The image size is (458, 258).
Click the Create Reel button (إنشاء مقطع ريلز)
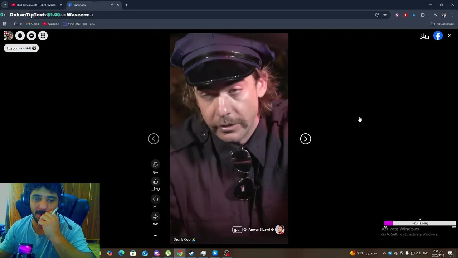(21, 48)
